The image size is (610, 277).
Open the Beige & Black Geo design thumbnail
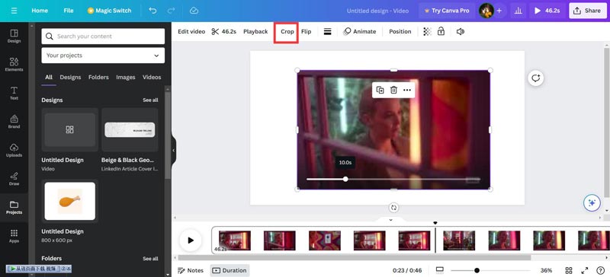tap(130, 130)
